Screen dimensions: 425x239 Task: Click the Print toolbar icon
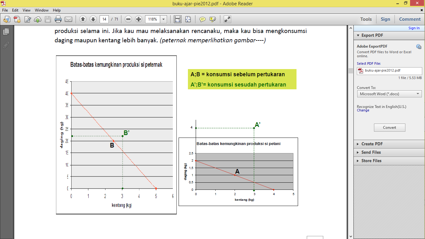click(x=58, y=19)
